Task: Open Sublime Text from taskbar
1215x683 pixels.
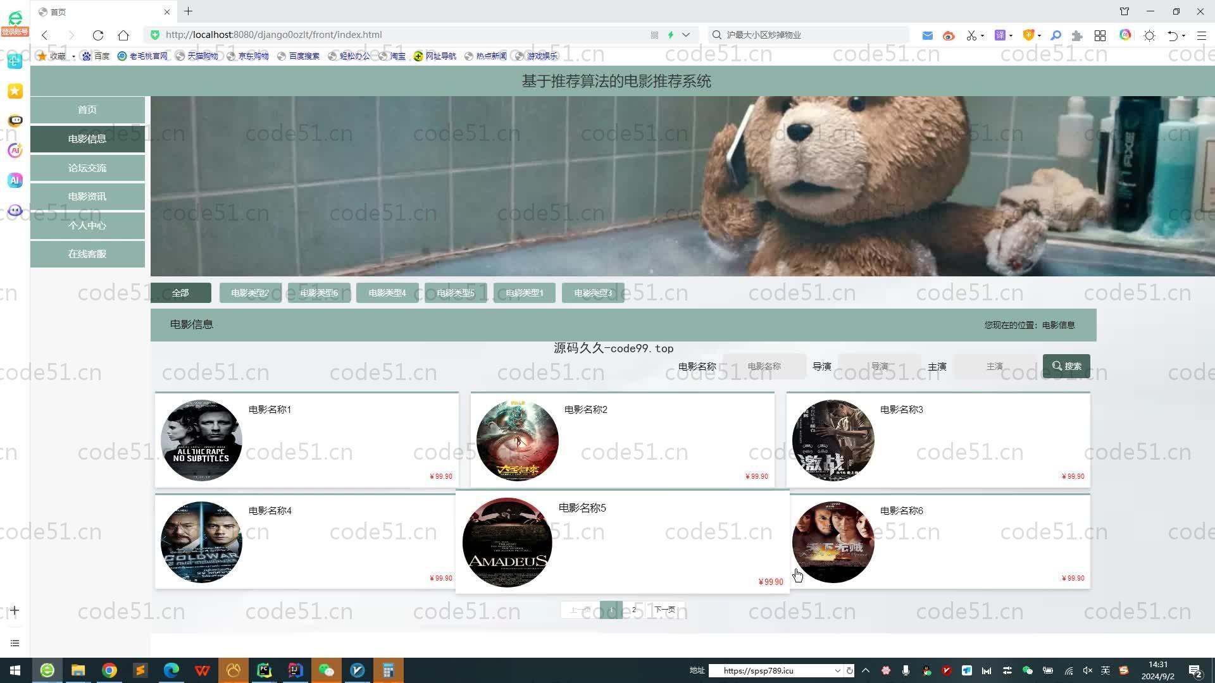Action: 140,670
